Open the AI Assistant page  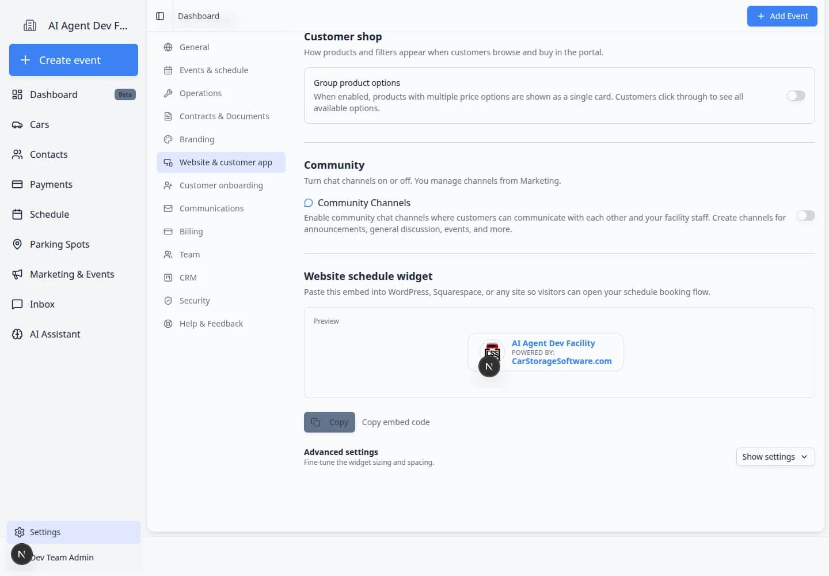click(74, 334)
